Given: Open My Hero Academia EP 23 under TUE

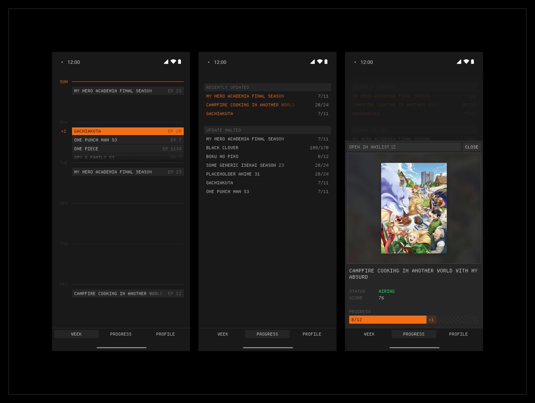Looking at the screenshot, I should point(128,172).
